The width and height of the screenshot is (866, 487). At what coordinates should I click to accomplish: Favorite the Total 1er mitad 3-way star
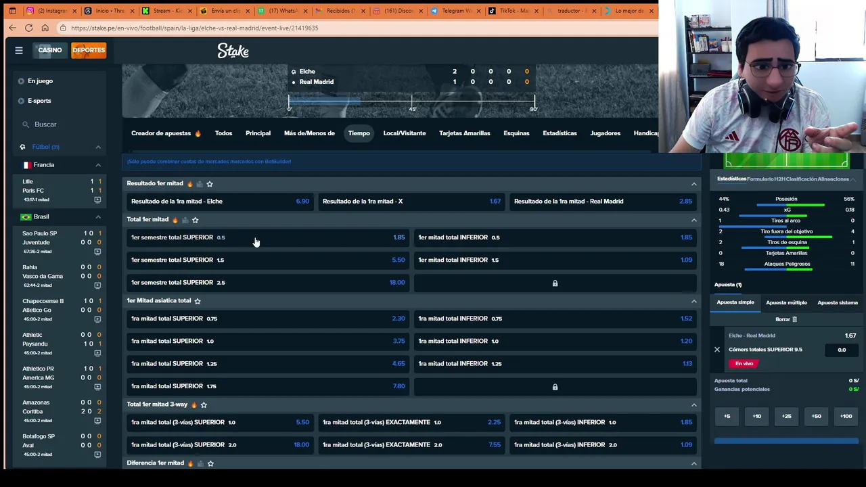(x=204, y=404)
